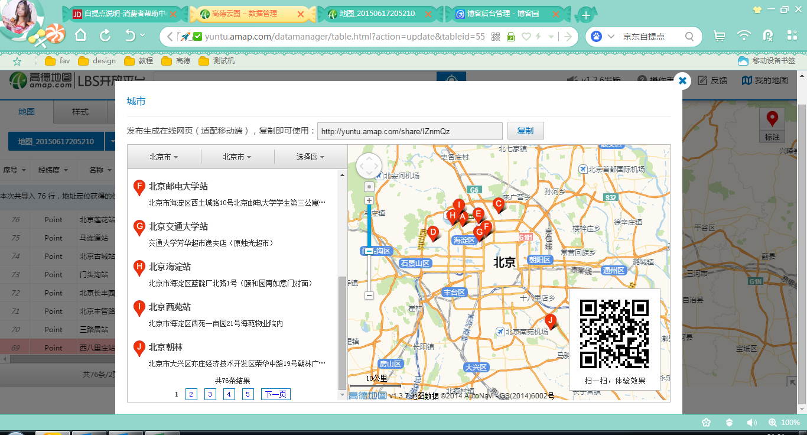Click map marker C on the map
The height and width of the screenshot is (435, 807).
(499, 205)
